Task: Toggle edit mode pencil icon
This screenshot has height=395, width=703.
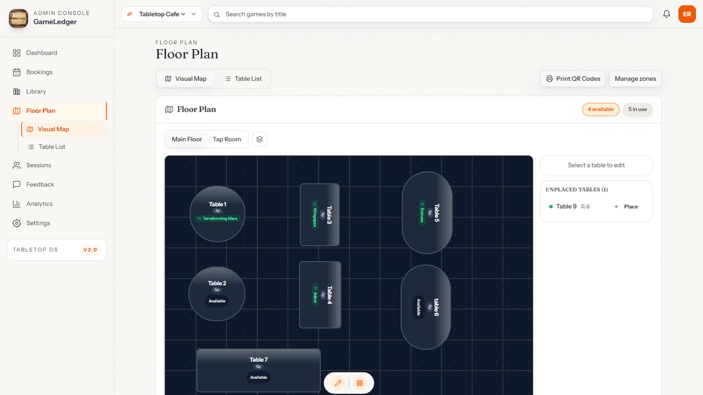Action: click(338, 383)
